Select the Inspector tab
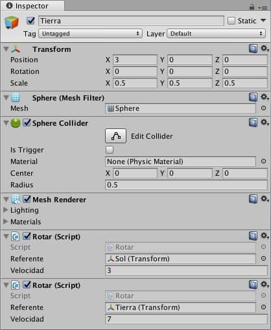Screen dimensions: 271x330 point(32,6)
